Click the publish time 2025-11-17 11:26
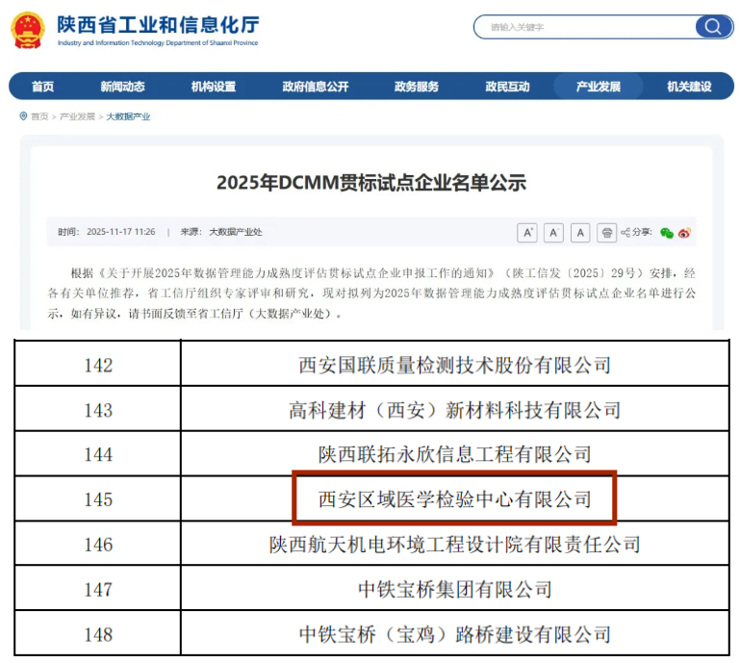Image resolution: width=740 pixels, height=663 pixels. coord(121,232)
